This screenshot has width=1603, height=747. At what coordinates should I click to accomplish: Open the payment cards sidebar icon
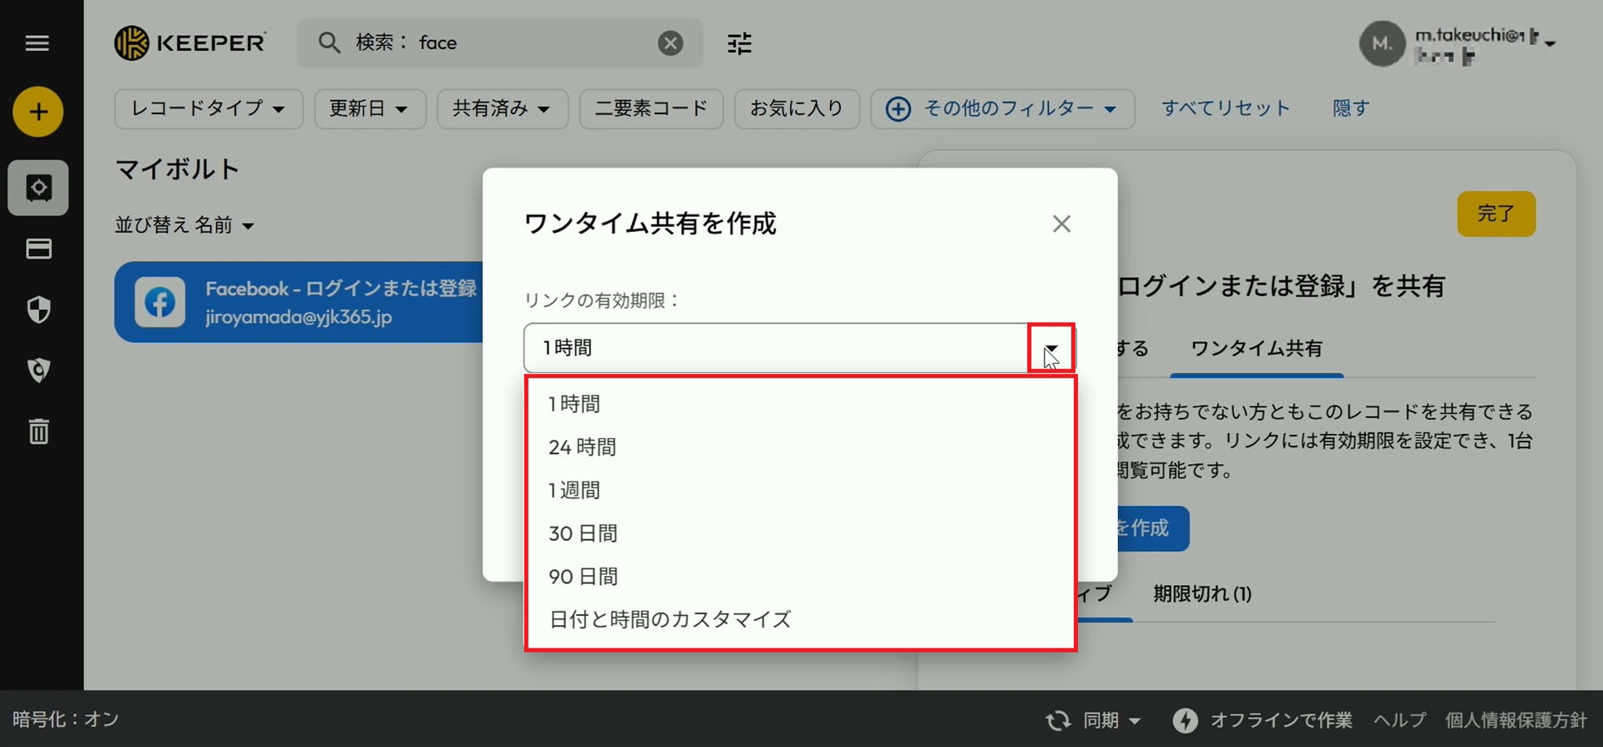pyautogui.click(x=38, y=249)
